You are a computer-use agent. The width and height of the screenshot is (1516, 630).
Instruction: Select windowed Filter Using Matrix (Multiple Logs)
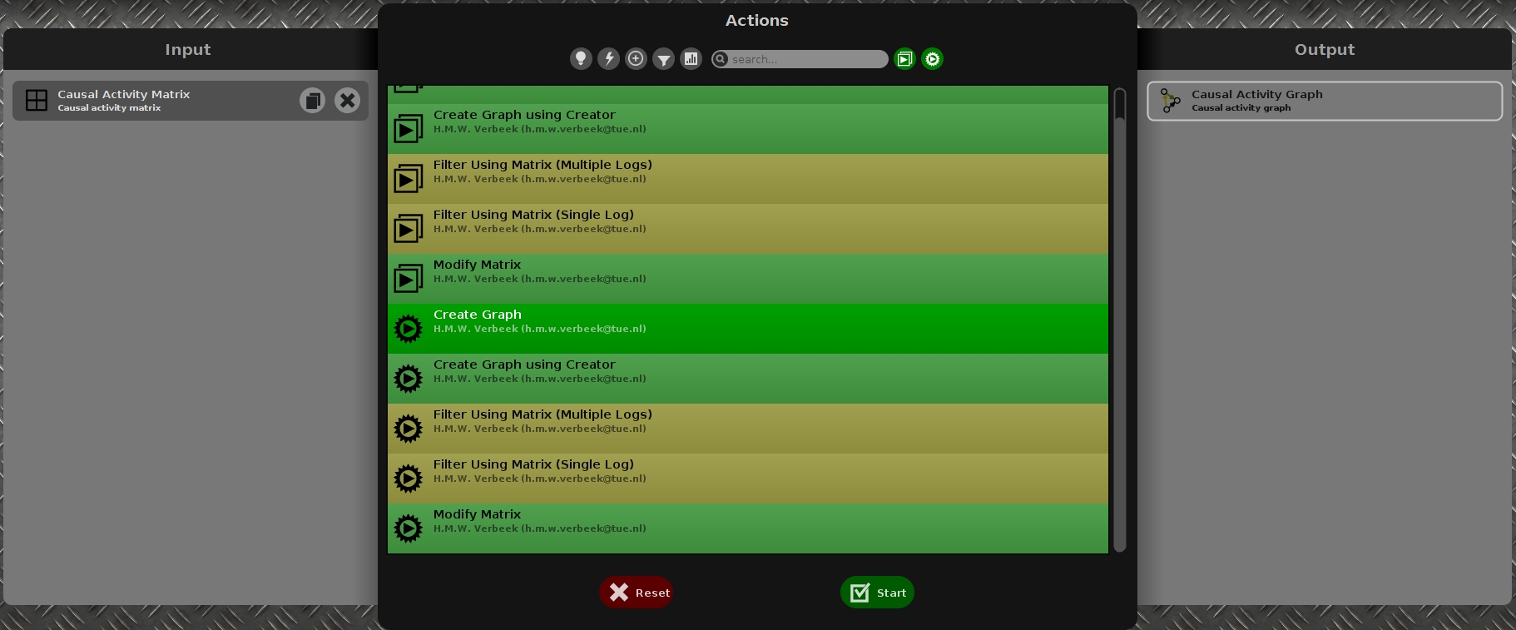[x=747, y=179]
